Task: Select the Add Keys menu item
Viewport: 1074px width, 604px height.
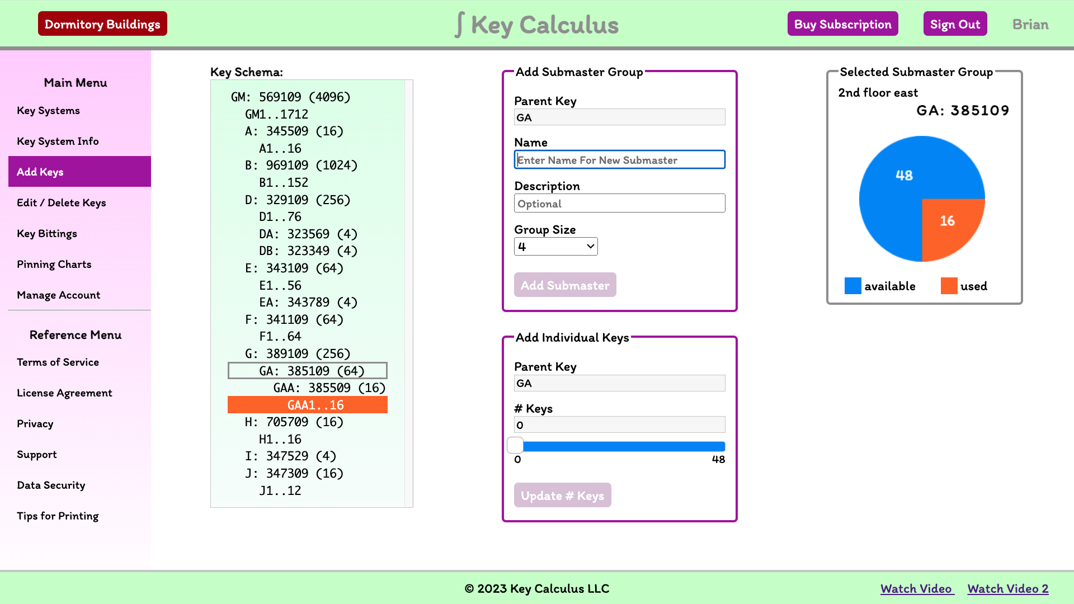Action: tap(79, 172)
